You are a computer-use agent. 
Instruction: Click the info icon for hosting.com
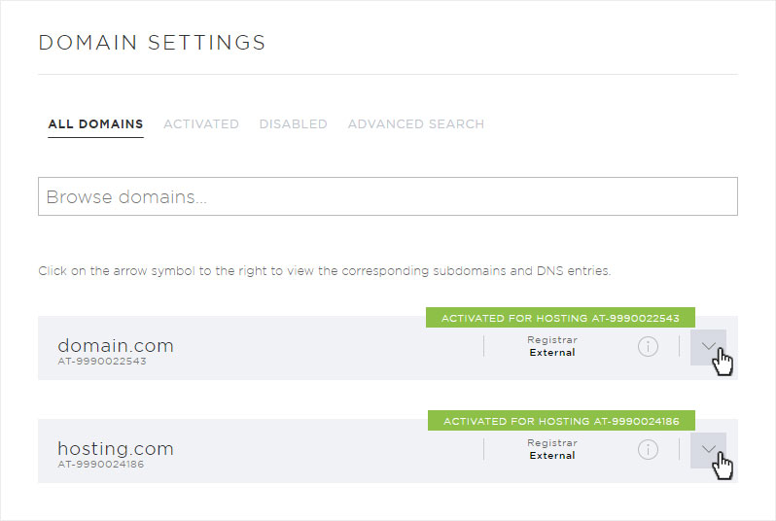[648, 449]
